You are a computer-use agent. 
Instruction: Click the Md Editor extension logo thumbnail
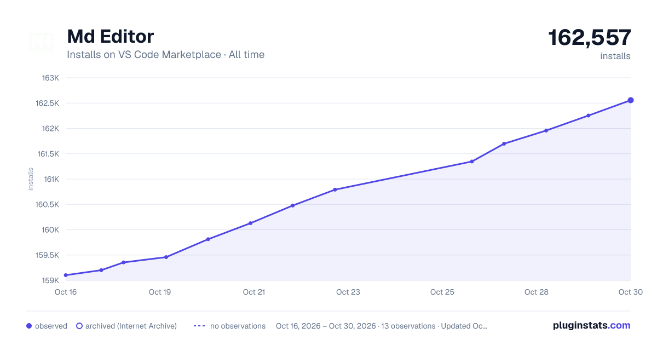(x=42, y=43)
